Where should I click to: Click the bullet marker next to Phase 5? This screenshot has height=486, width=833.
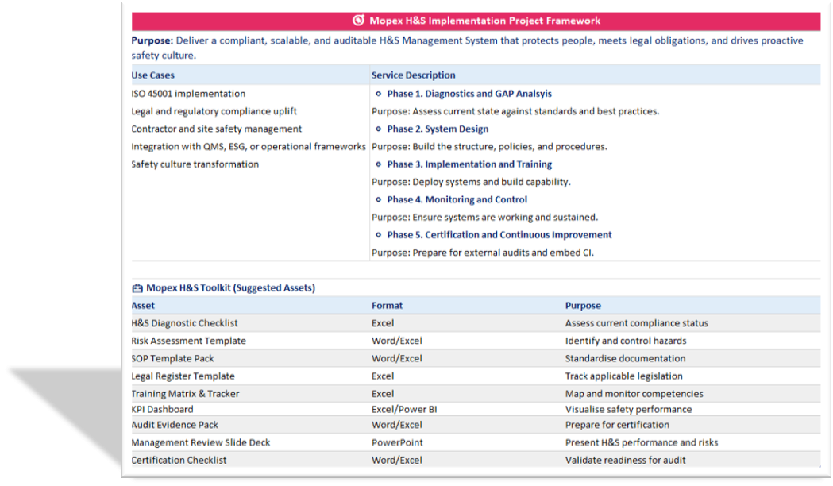click(379, 235)
